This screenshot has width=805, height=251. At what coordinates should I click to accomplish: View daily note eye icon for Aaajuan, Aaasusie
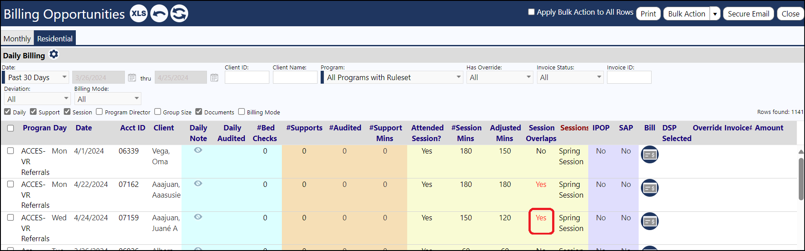tap(198, 183)
